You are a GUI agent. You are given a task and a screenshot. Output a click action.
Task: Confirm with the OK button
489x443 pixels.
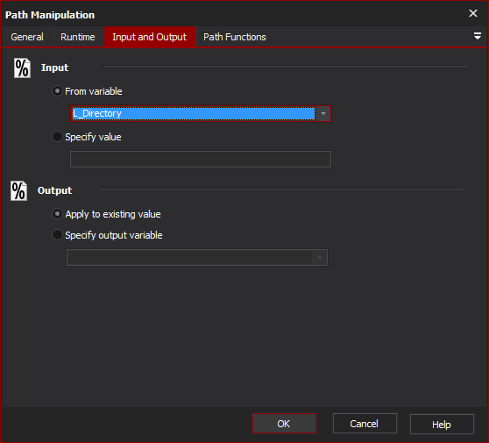pyautogui.click(x=284, y=424)
